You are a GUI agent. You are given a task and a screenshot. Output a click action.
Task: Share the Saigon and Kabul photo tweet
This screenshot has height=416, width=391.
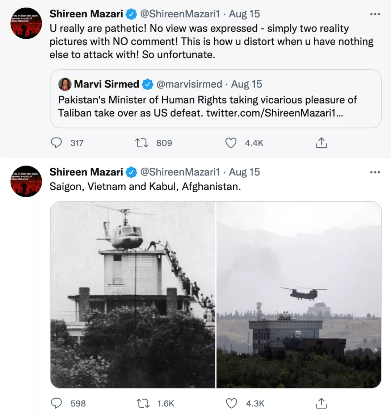coord(321,403)
